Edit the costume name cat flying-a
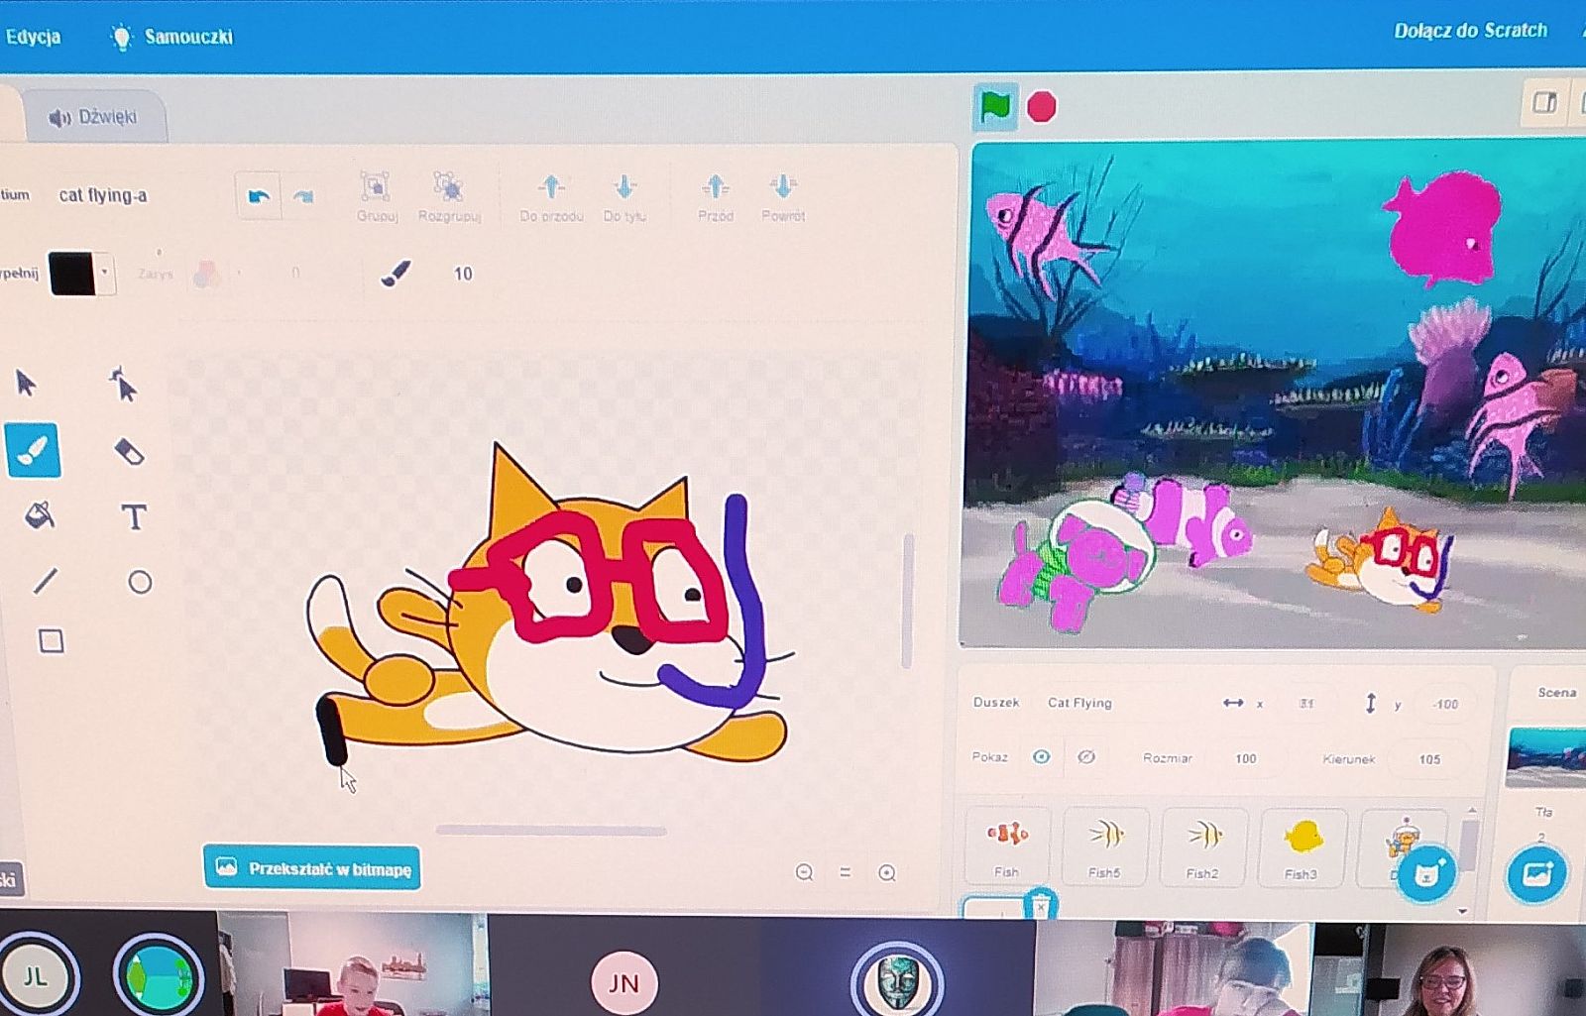This screenshot has height=1016, width=1586. point(103,195)
